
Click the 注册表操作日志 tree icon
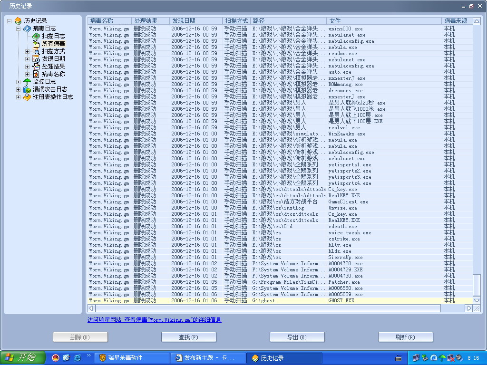tap(27, 97)
